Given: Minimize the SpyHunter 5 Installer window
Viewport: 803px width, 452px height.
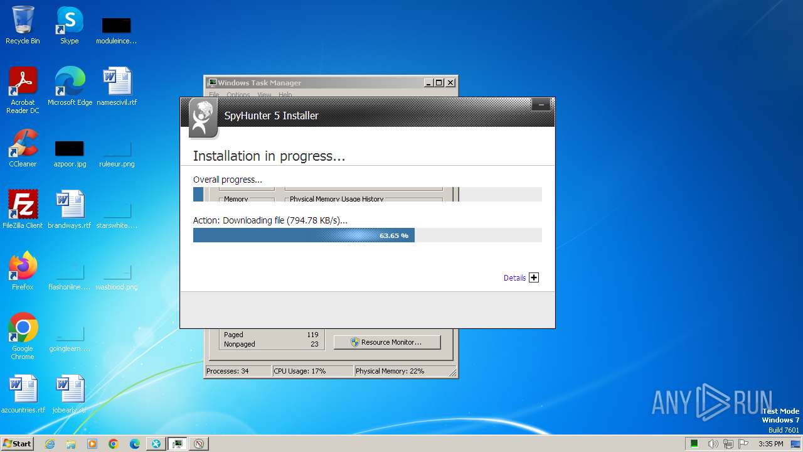Looking at the screenshot, I should [x=541, y=105].
